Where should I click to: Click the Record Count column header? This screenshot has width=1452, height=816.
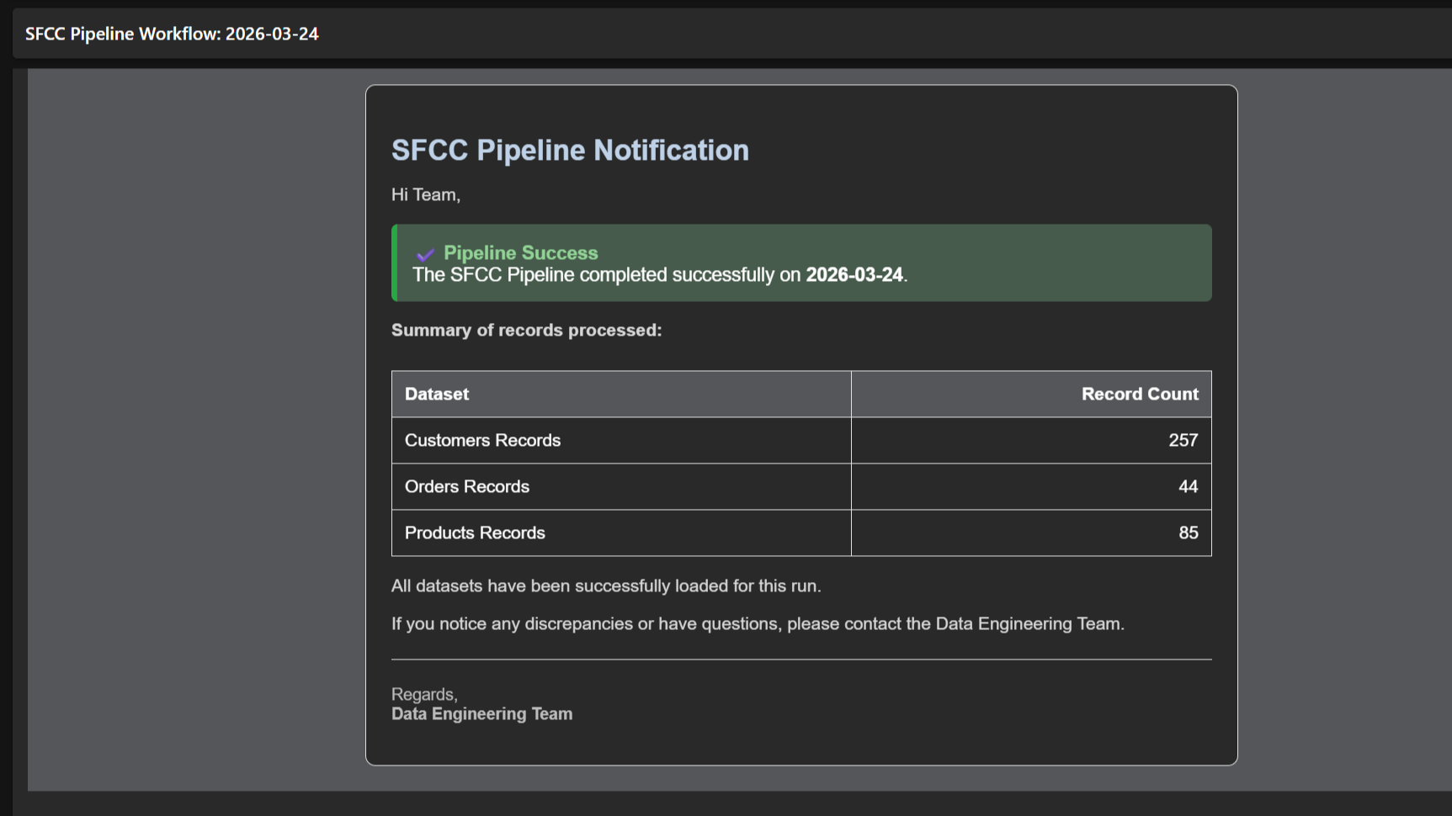(1139, 394)
